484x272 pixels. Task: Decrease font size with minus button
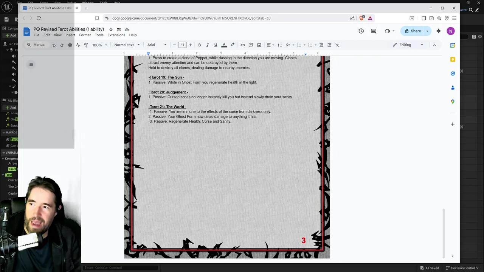tap(174, 45)
